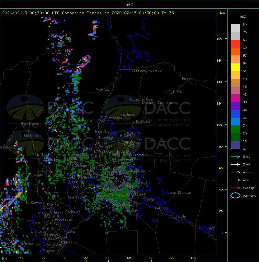The height and width of the screenshot is (262, 259).
Task: Click the 'Tres_Mayo' map label
Action: click(103, 132)
